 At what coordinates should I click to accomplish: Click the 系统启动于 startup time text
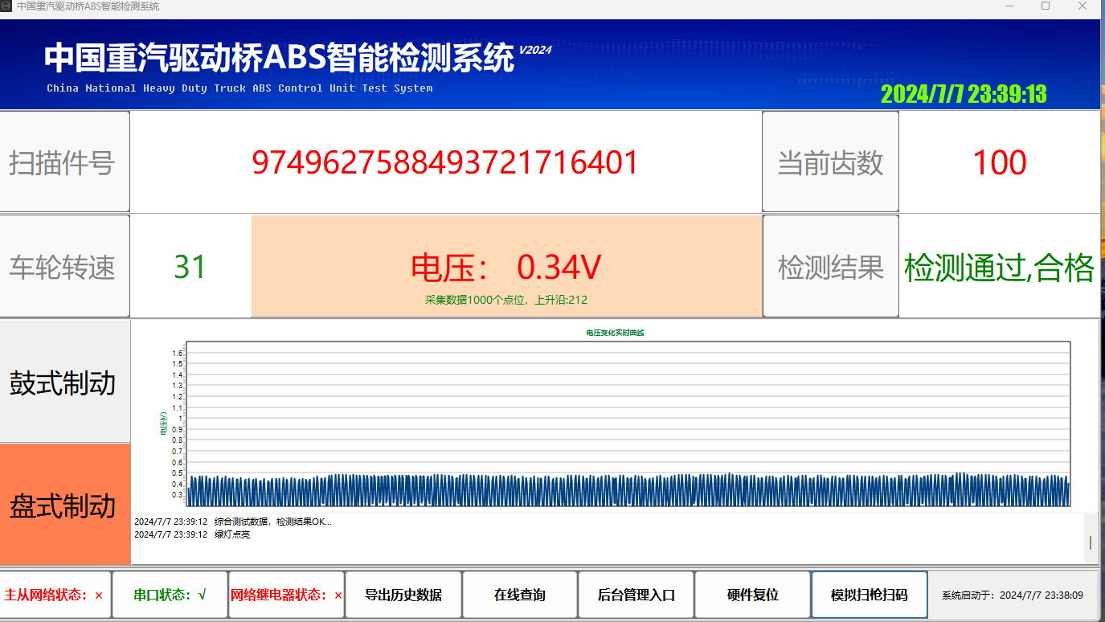click(1013, 595)
